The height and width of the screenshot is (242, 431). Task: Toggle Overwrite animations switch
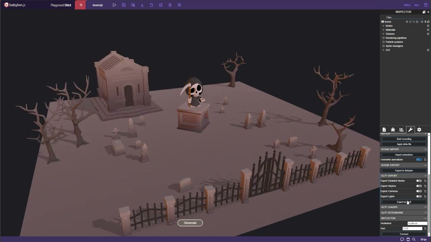[x=419, y=160]
